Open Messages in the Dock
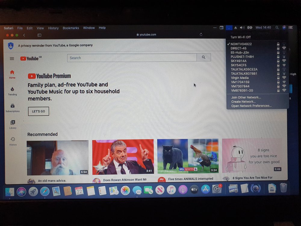 [137, 191]
